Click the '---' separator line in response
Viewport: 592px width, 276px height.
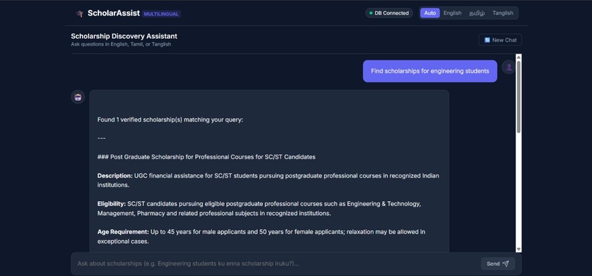point(101,138)
